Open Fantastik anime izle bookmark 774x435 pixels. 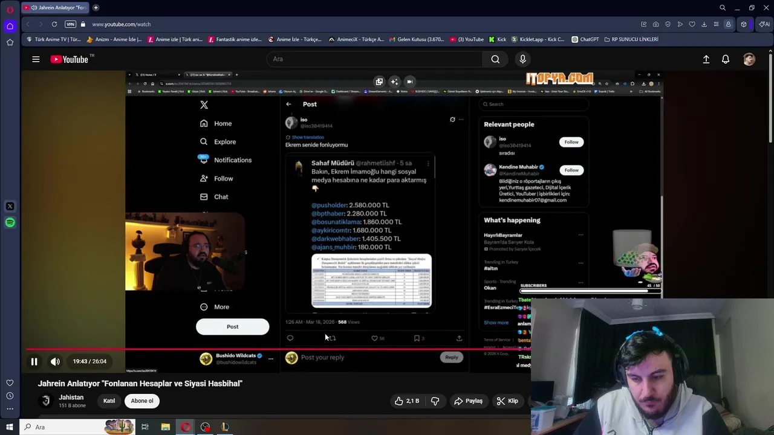[235, 39]
